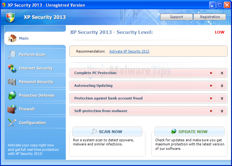Click the Support button
232x166 pixels.
[176, 17]
